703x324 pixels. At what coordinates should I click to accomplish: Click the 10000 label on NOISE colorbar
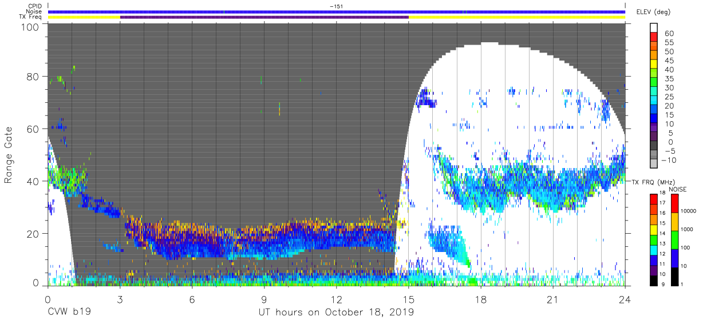[688, 211]
